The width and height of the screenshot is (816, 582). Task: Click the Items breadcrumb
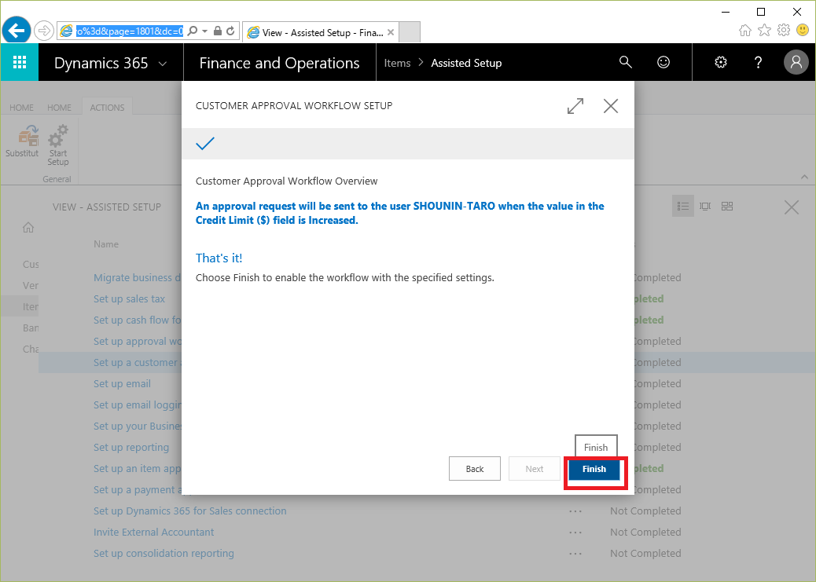[397, 63]
